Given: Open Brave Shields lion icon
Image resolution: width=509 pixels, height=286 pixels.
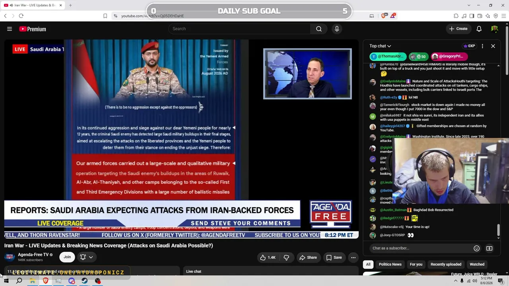Looking at the screenshot, I should click(384, 16).
